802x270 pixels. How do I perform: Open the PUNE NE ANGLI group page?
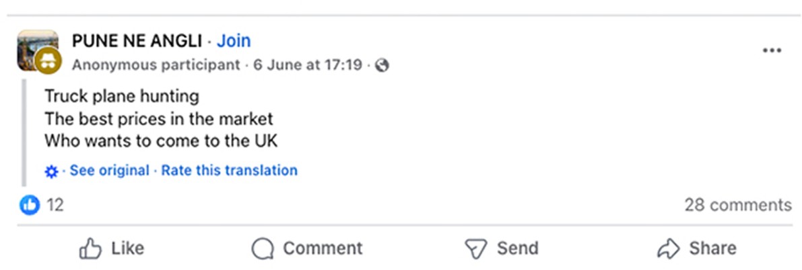137,41
